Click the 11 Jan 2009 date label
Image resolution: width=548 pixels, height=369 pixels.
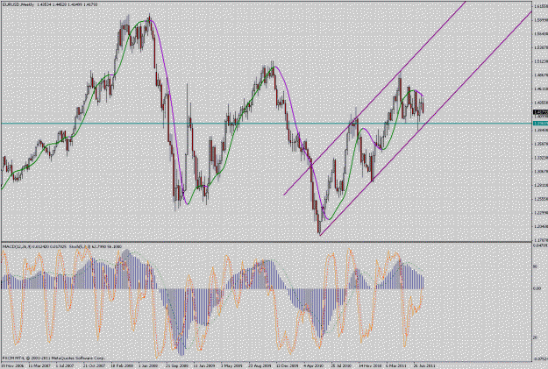coord(203,365)
